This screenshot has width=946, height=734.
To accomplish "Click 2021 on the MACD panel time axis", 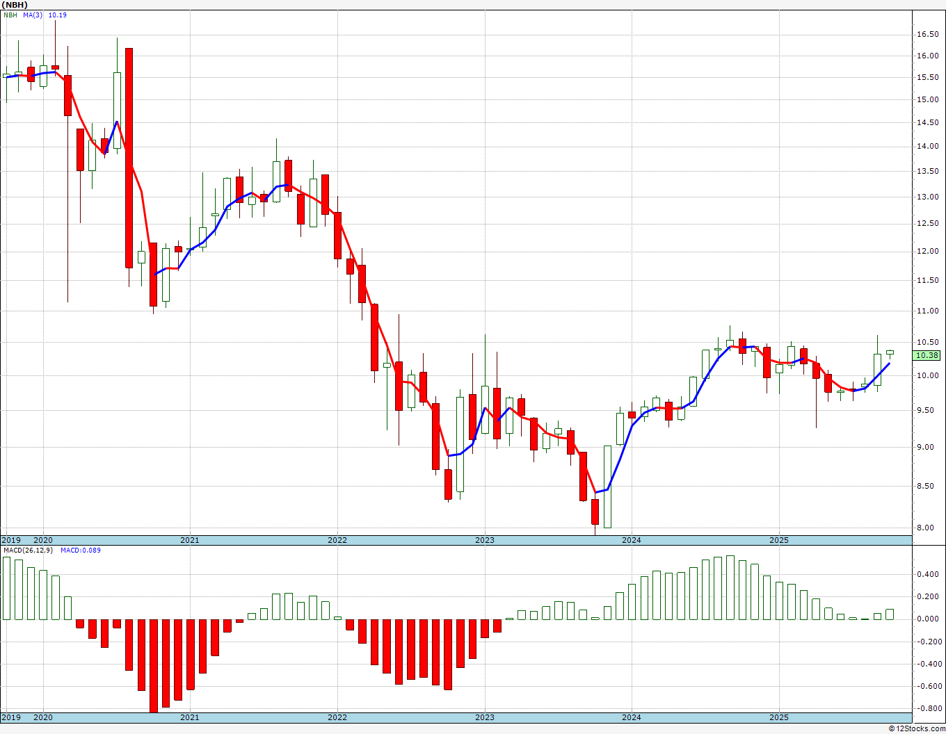I will pyautogui.click(x=190, y=717).
